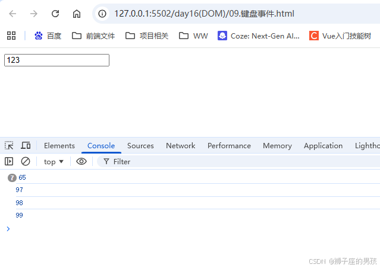Select console output 98
This screenshot has width=380, height=268.
pos(19,203)
